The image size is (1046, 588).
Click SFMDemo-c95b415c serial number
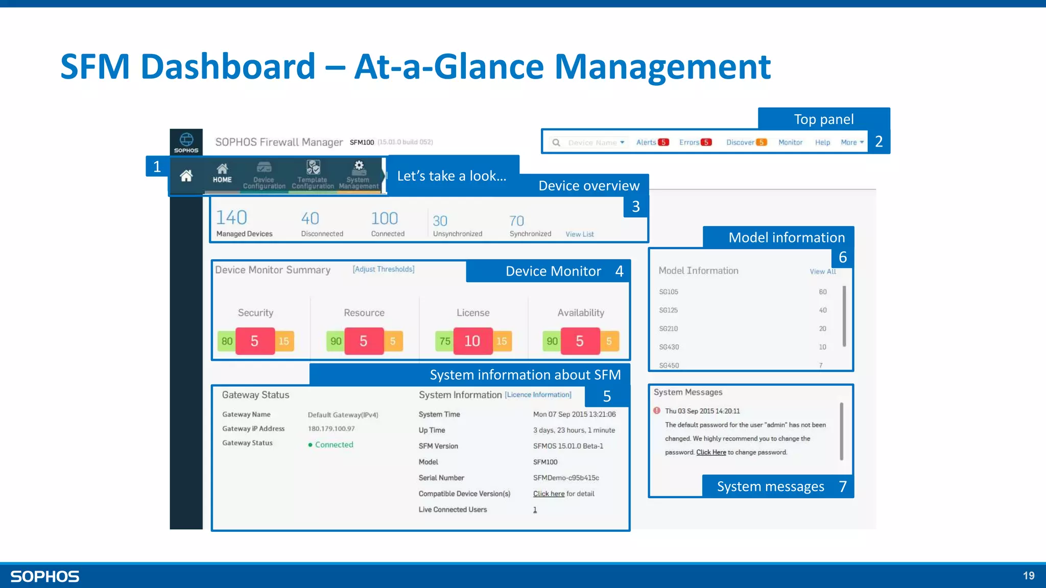click(x=566, y=478)
